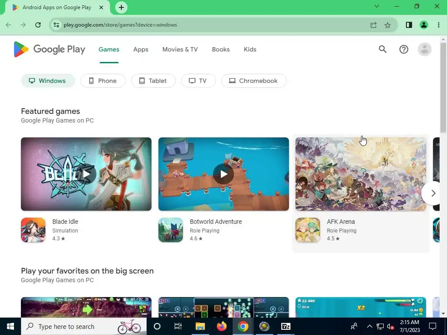Click the muted volume icon in the system tray
Image resolution: width=447 pixels, height=335 pixels.
pyautogui.click(x=390, y=326)
